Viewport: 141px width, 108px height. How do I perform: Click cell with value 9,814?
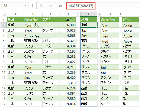(68, 104)
